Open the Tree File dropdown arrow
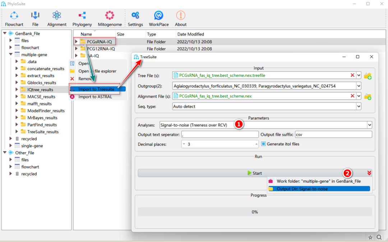Viewport: 388px width, 242px height. coord(359,75)
